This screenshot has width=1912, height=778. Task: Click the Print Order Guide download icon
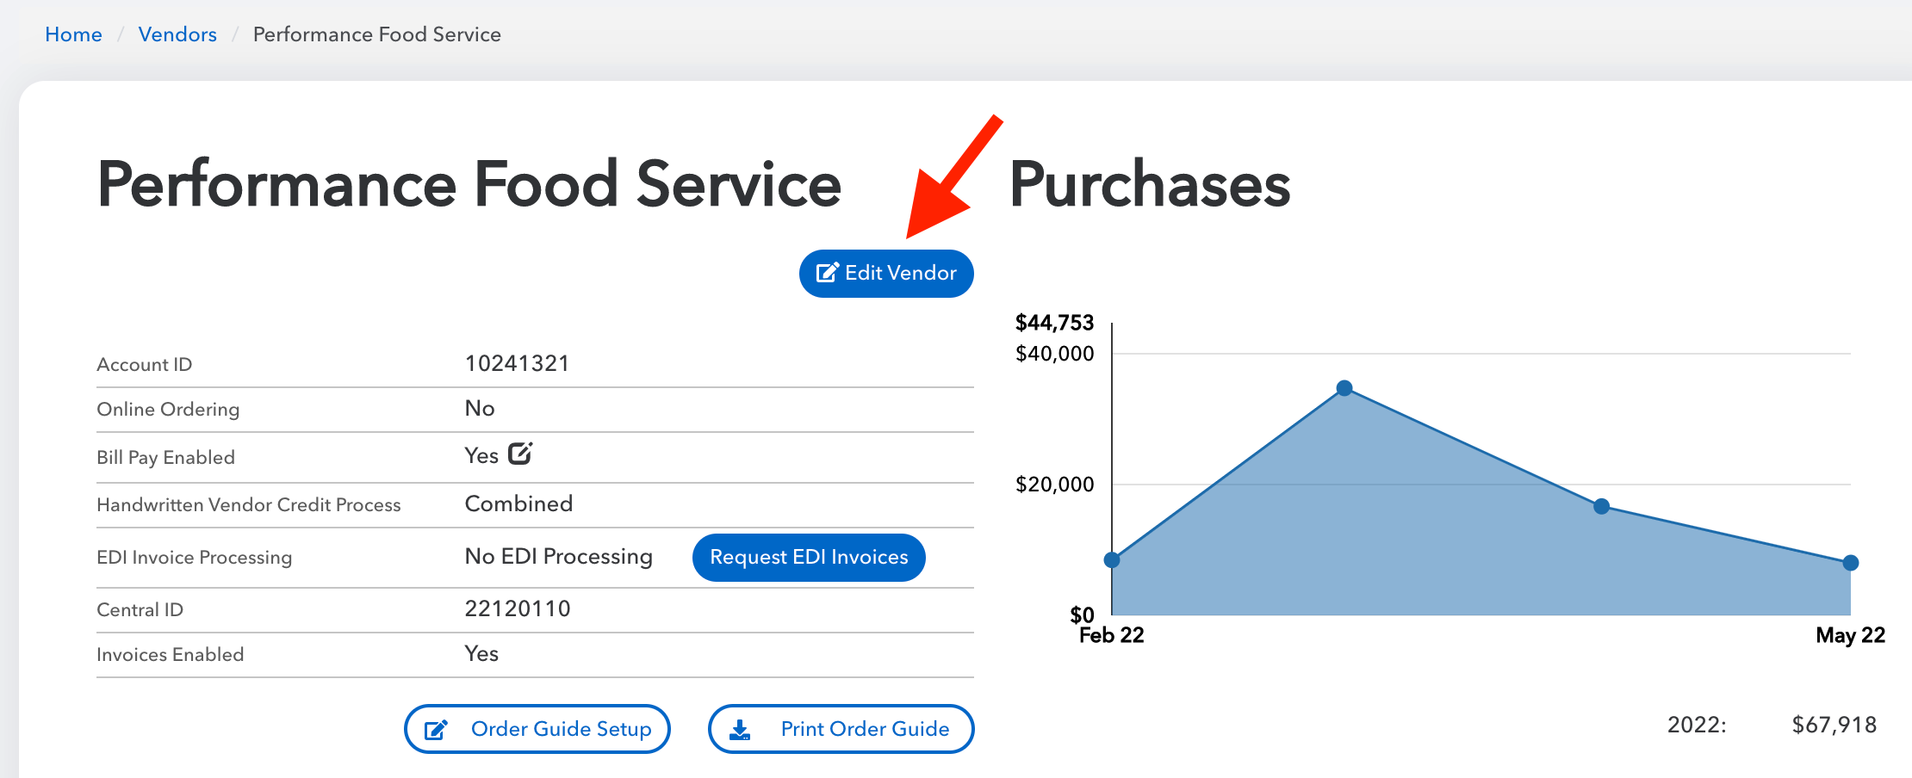(x=740, y=730)
